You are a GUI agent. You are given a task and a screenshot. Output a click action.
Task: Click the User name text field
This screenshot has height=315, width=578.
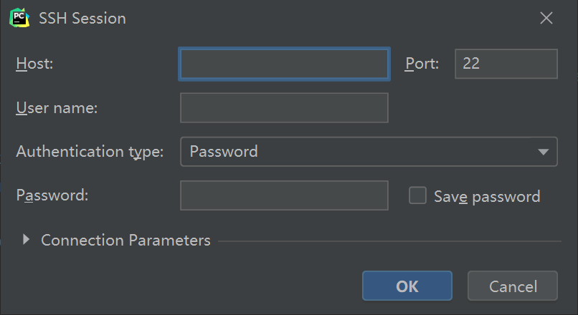point(284,108)
